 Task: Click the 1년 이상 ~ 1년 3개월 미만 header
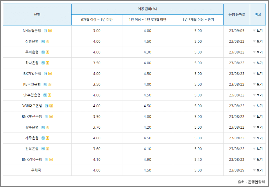pos(147,20)
